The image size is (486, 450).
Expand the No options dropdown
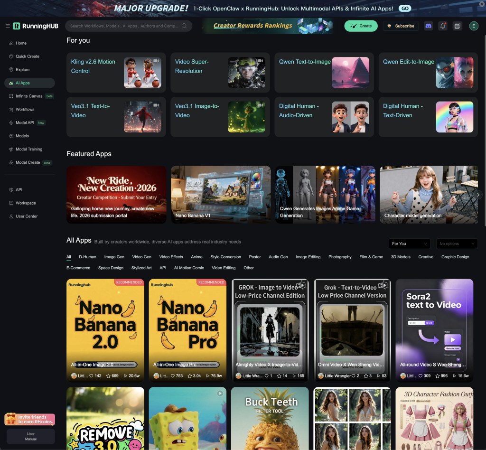pyautogui.click(x=457, y=244)
